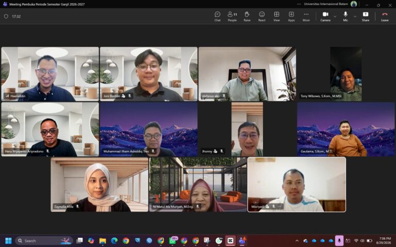The width and height of the screenshot is (396, 247).
Task: Open the React emoji menu
Action: click(x=261, y=16)
